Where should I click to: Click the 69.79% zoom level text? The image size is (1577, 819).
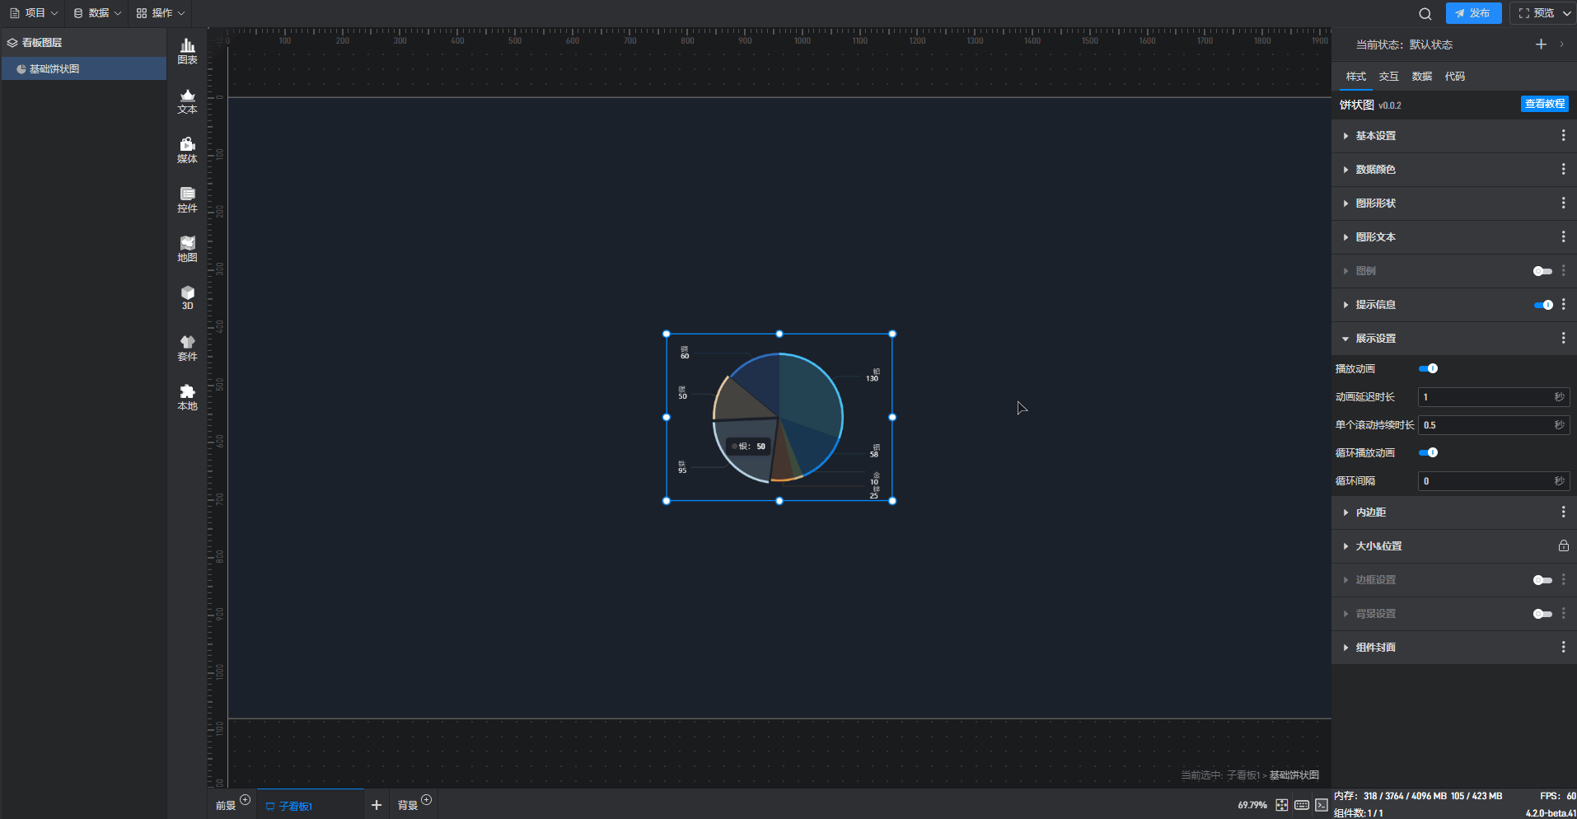(x=1252, y=805)
